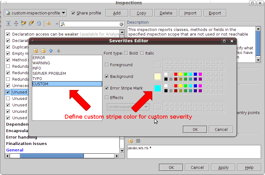
Task: Open cyan Error Stripe Mark color preview
Action: point(158,88)
